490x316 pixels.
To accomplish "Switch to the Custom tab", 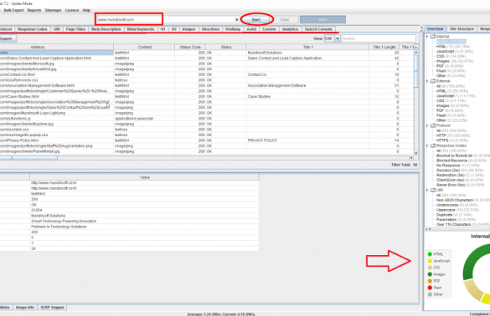I will tap(269, 29).
